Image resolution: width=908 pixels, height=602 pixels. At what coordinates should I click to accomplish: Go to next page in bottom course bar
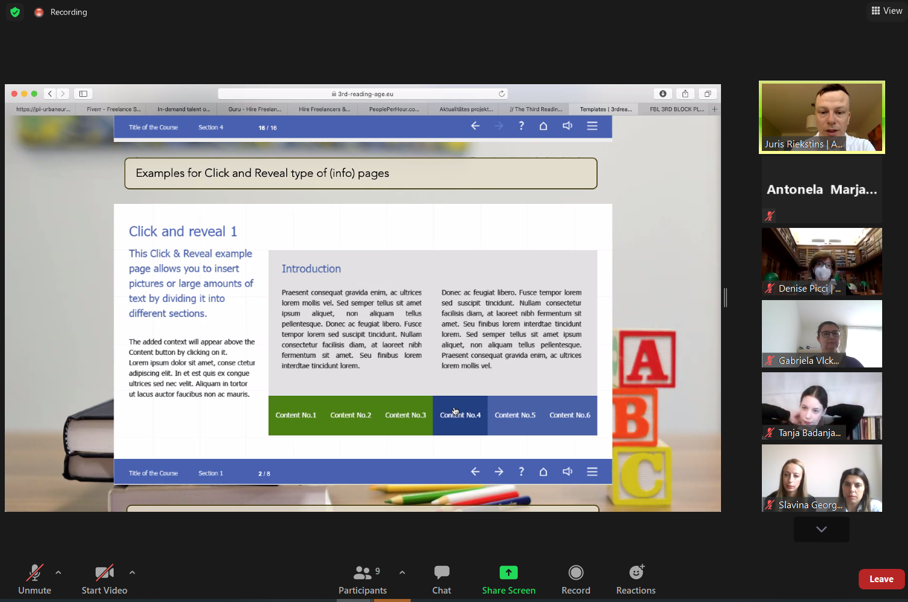[x=498, y=472]
